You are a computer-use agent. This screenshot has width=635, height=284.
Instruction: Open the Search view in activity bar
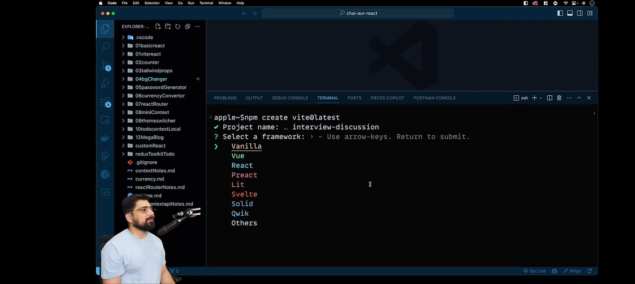105,47
